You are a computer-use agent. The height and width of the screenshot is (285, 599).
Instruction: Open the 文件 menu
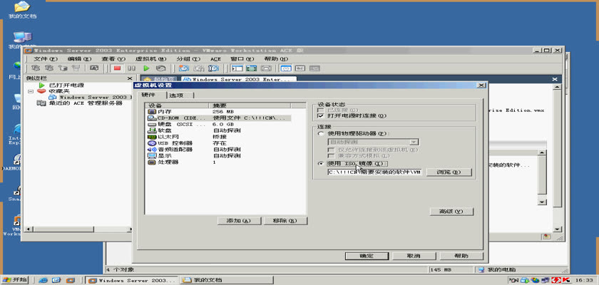pyautogui.click(x=45, y=58)
